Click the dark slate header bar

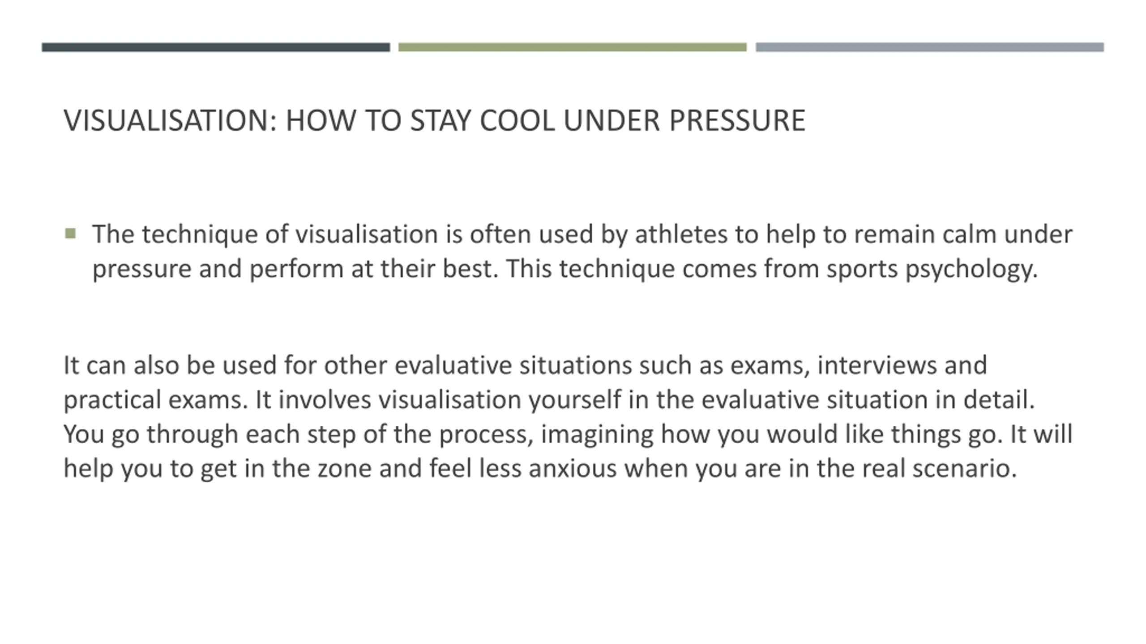216,47
